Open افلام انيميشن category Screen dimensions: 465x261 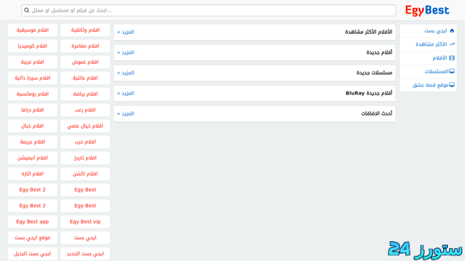point(32,158)
